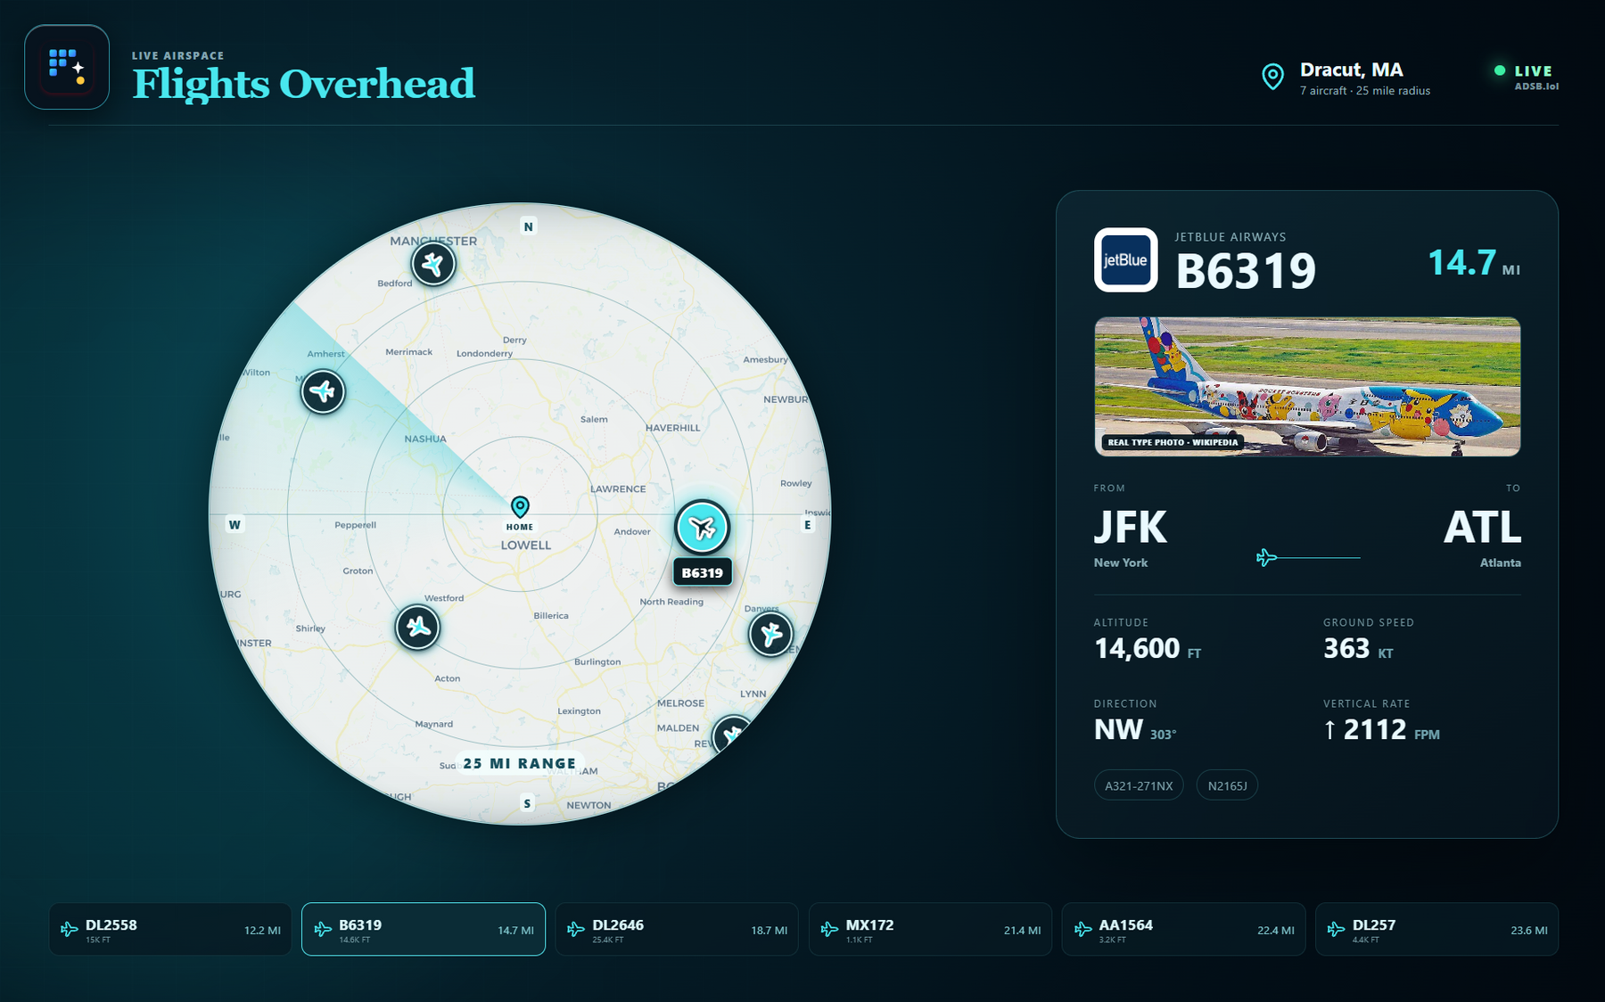The width and height of the screenshot is (1605, 1002).
Task: Click the LOWELL label on the map
Action: 526,546
